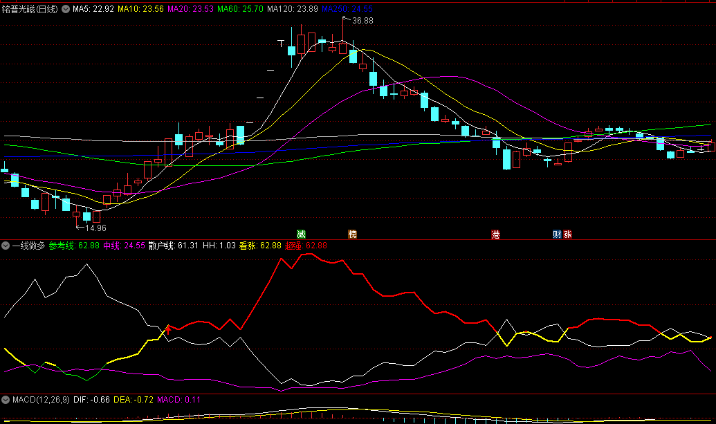
Task: Select the MA5: 22.92 legend value
Action: coord(93,9)
